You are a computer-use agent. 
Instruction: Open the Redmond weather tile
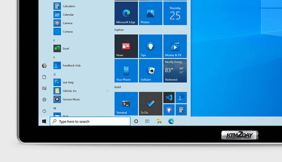[x=175, y=71]
